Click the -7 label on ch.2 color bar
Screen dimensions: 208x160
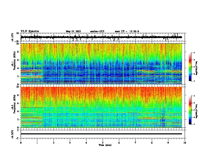(x=194, y=124)
